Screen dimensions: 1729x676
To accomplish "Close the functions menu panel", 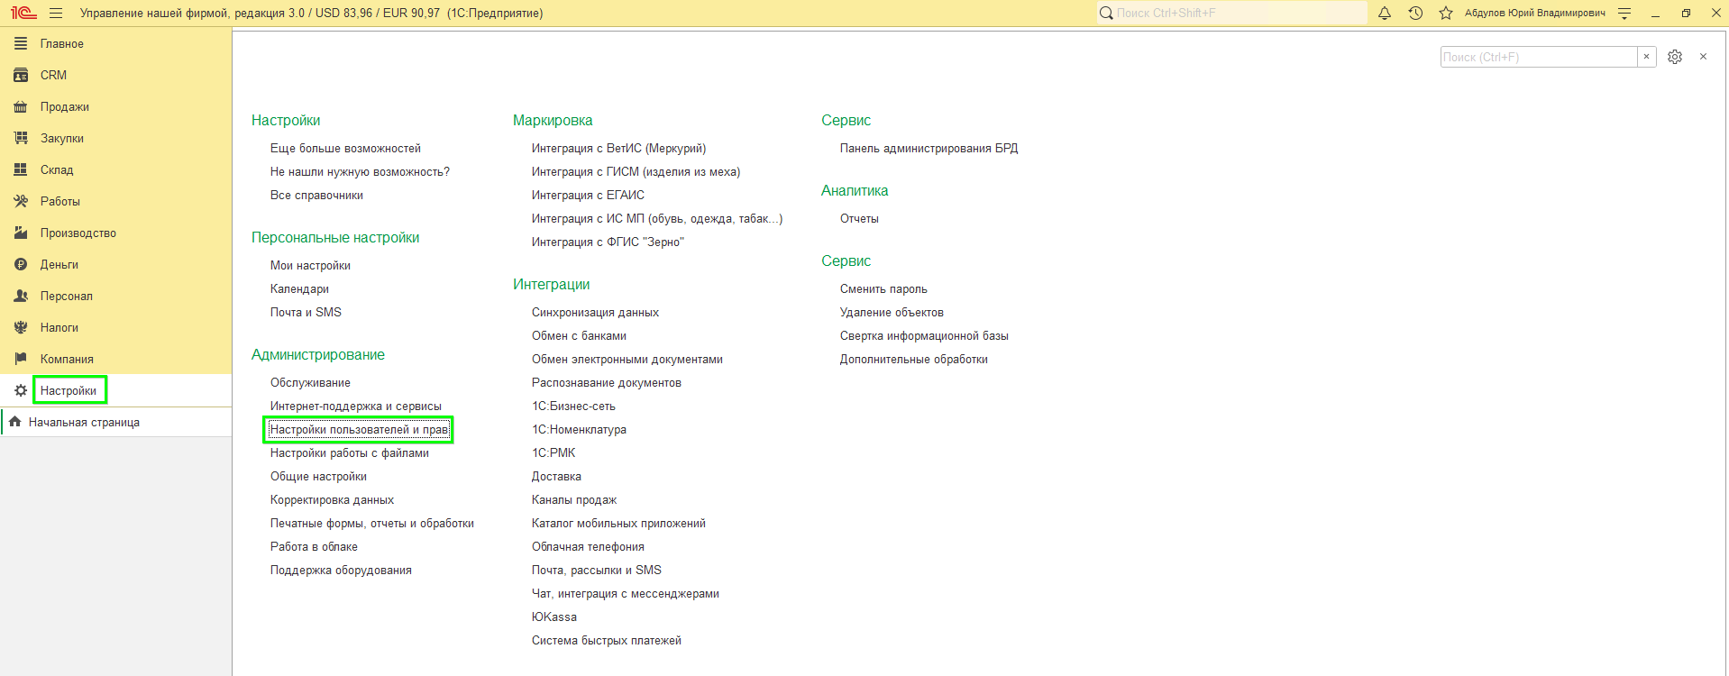I will tap(1703, 57).
